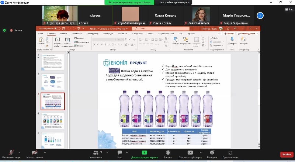Select slide 2 thumbnail
This screenshot has width=295, height=162.
53,82
